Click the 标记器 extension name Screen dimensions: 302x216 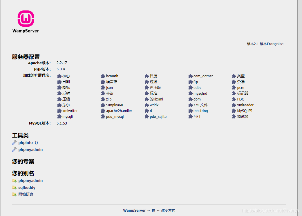point(243,94)
